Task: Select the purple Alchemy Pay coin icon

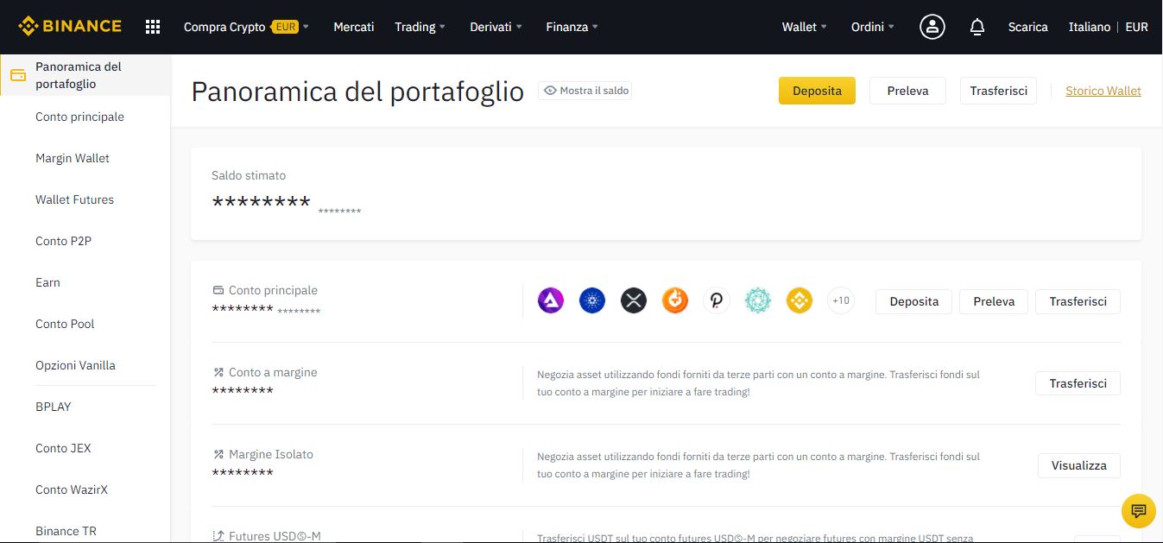Action: click(x=551, y=300)
